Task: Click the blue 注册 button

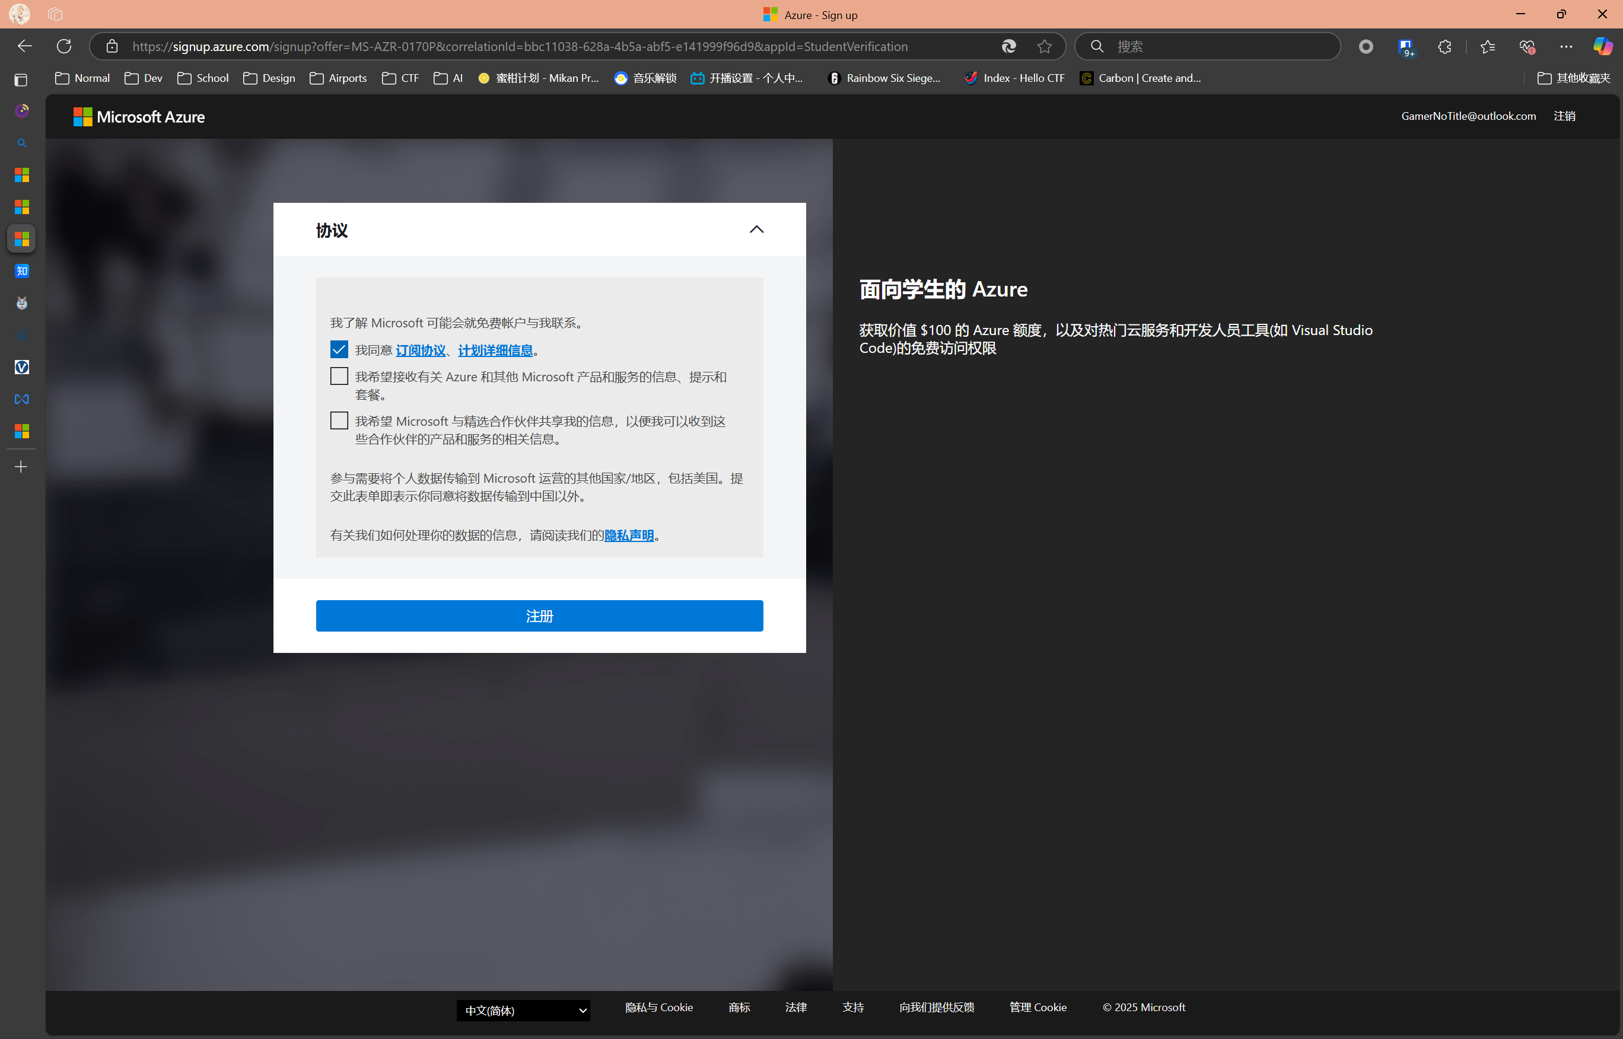Action: click(539, 616)
